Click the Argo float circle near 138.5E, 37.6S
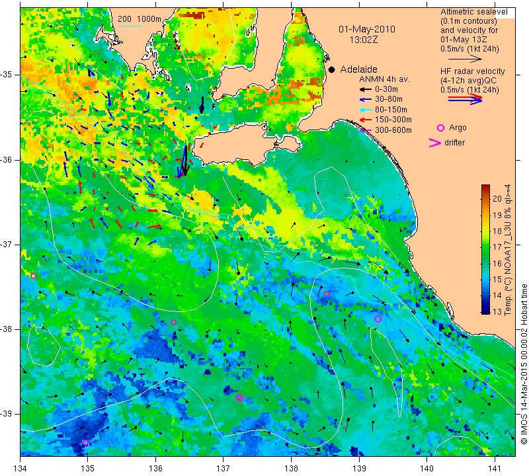This screenshot has width=529, height=476. (x=326, y=294)
